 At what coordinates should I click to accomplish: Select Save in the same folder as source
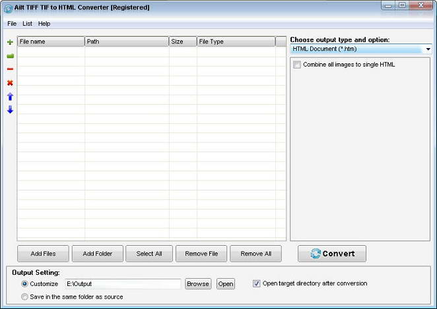pos(24,296)
